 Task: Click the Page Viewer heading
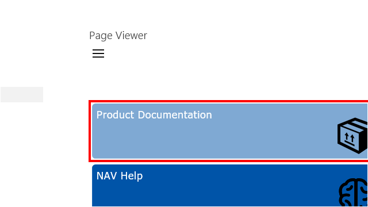pos(118,36)
